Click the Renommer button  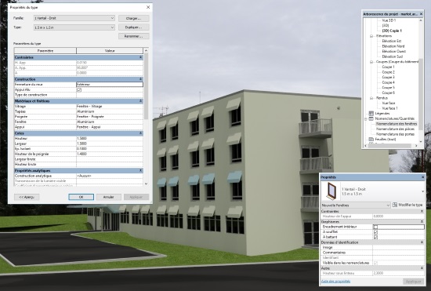[x=133, y=36]
